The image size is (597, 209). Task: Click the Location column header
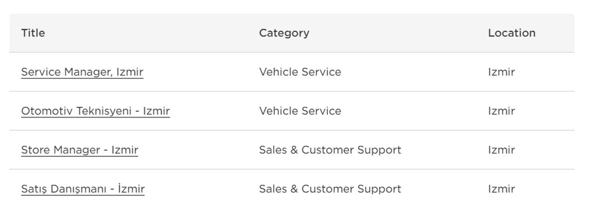click(512, 33)
